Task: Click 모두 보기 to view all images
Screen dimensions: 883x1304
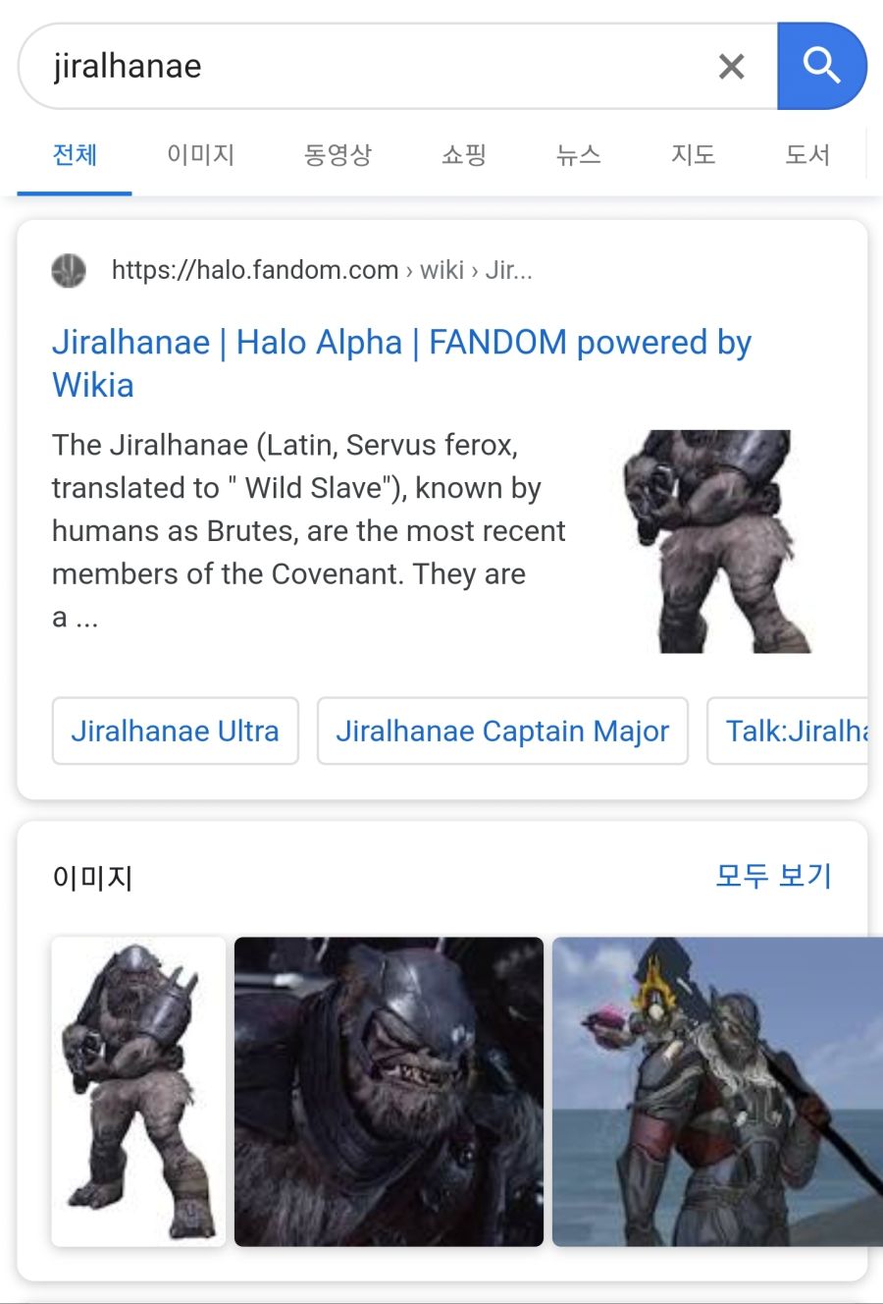Action: pos(773,875)
